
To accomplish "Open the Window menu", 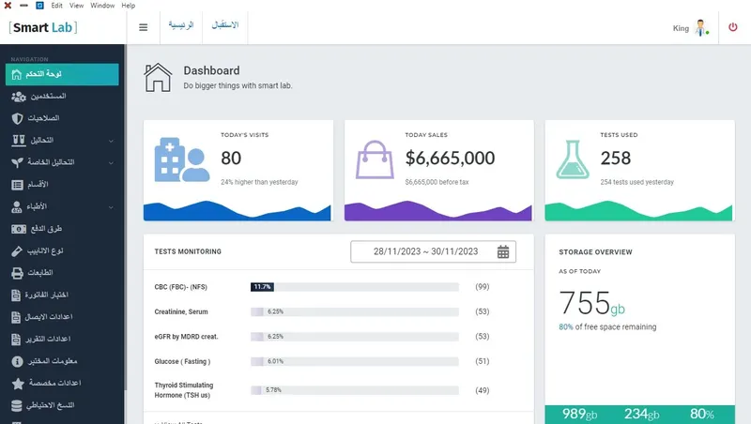I will pos(102,6).
